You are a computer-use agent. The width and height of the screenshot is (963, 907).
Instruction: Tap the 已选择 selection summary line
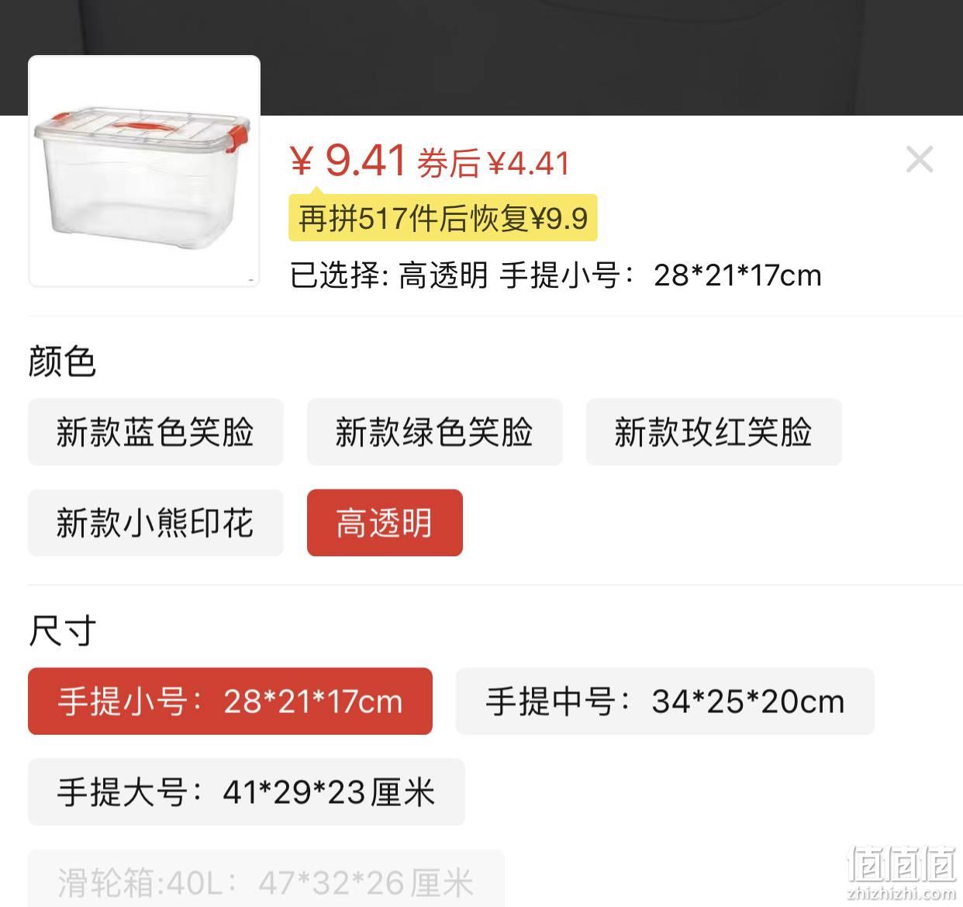[556, 275]
